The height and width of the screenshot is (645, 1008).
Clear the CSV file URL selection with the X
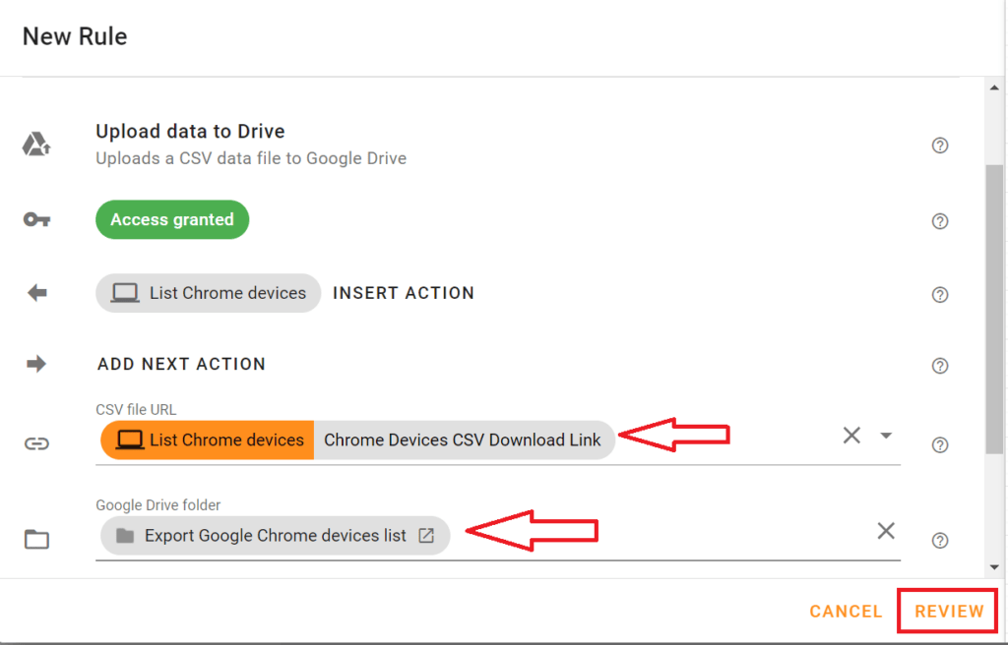(851, 435)
